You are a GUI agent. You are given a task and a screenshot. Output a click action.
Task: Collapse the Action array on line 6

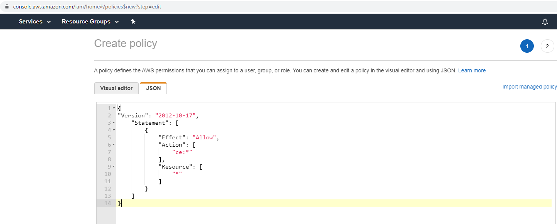pyautogui.click(x=113, y=144)
